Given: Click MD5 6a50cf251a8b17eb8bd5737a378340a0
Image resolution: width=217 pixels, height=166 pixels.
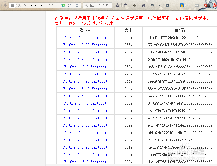Looking at the screenshot, I should pyautogui.click(x=180, y=96).
